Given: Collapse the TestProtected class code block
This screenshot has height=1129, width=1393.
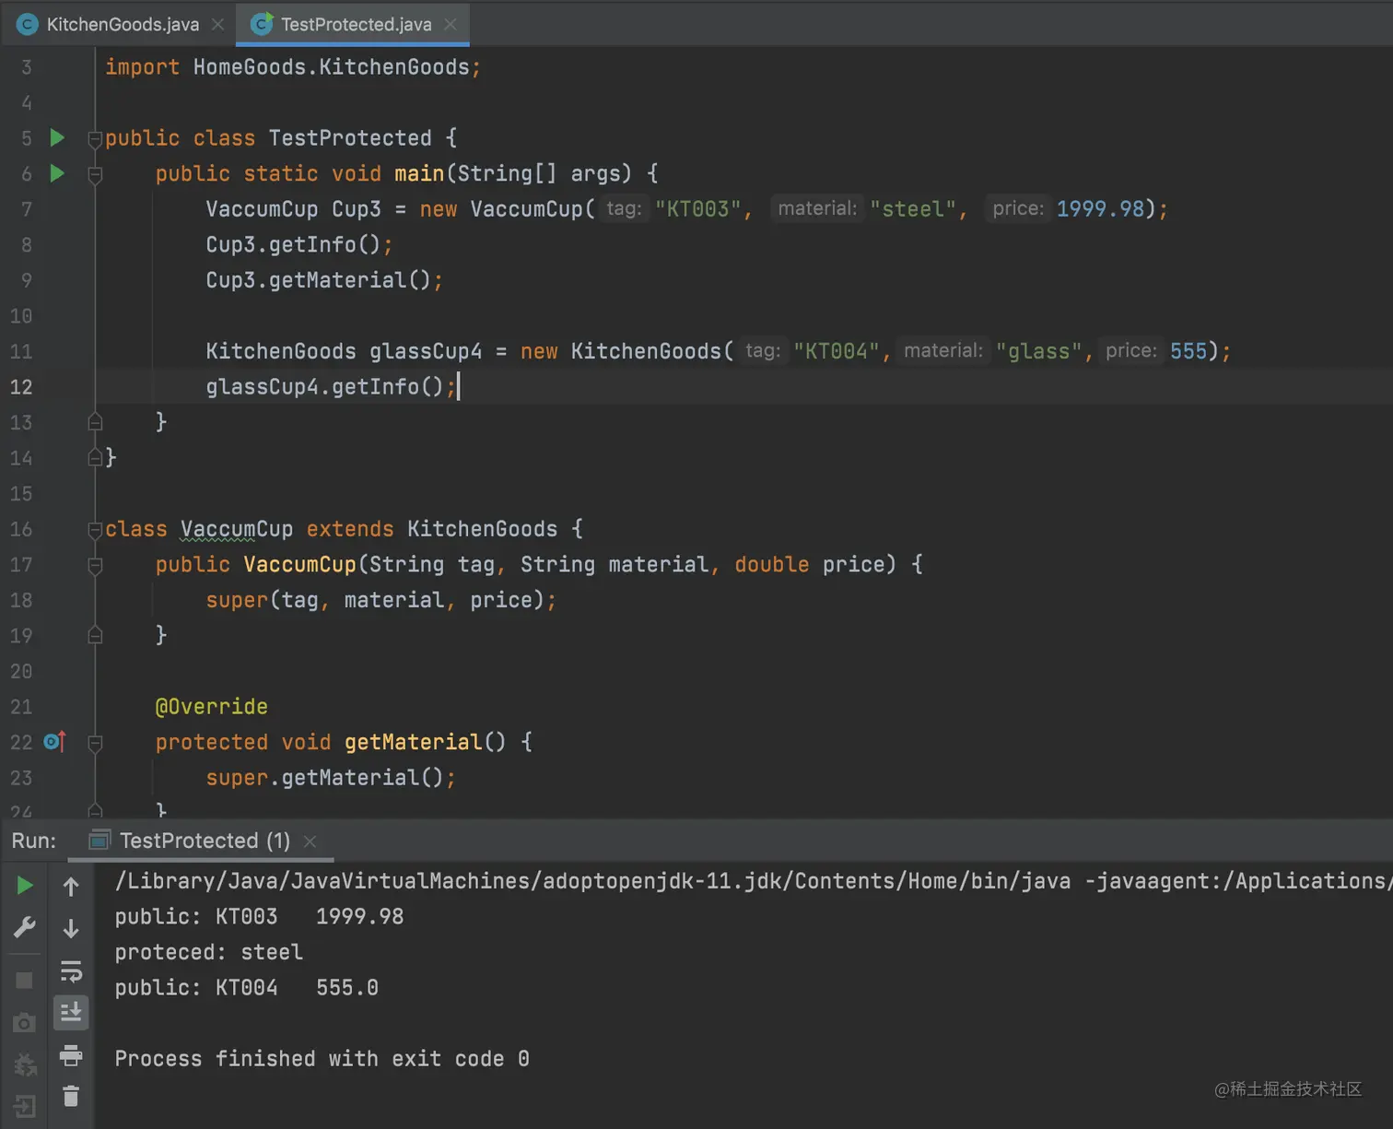Looking at the screenshot, I should (x=95, y=139).
